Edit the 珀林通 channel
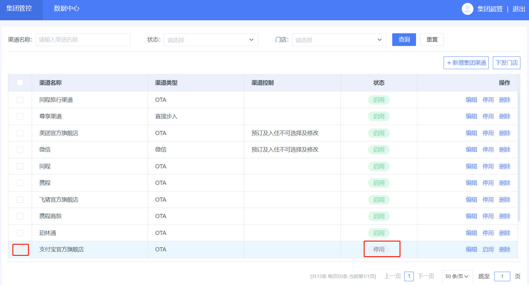Image resolution: width=529 pixels, height=285 pixels. point(472,233)
